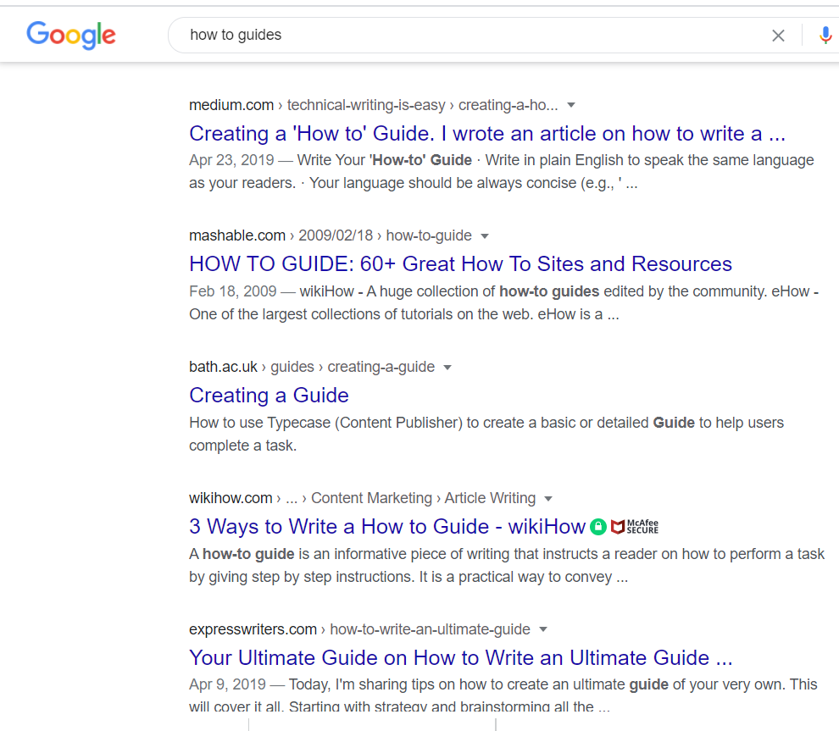Select the Content Marketing breadcrumb
839x731 pixels.
(370, 498)
